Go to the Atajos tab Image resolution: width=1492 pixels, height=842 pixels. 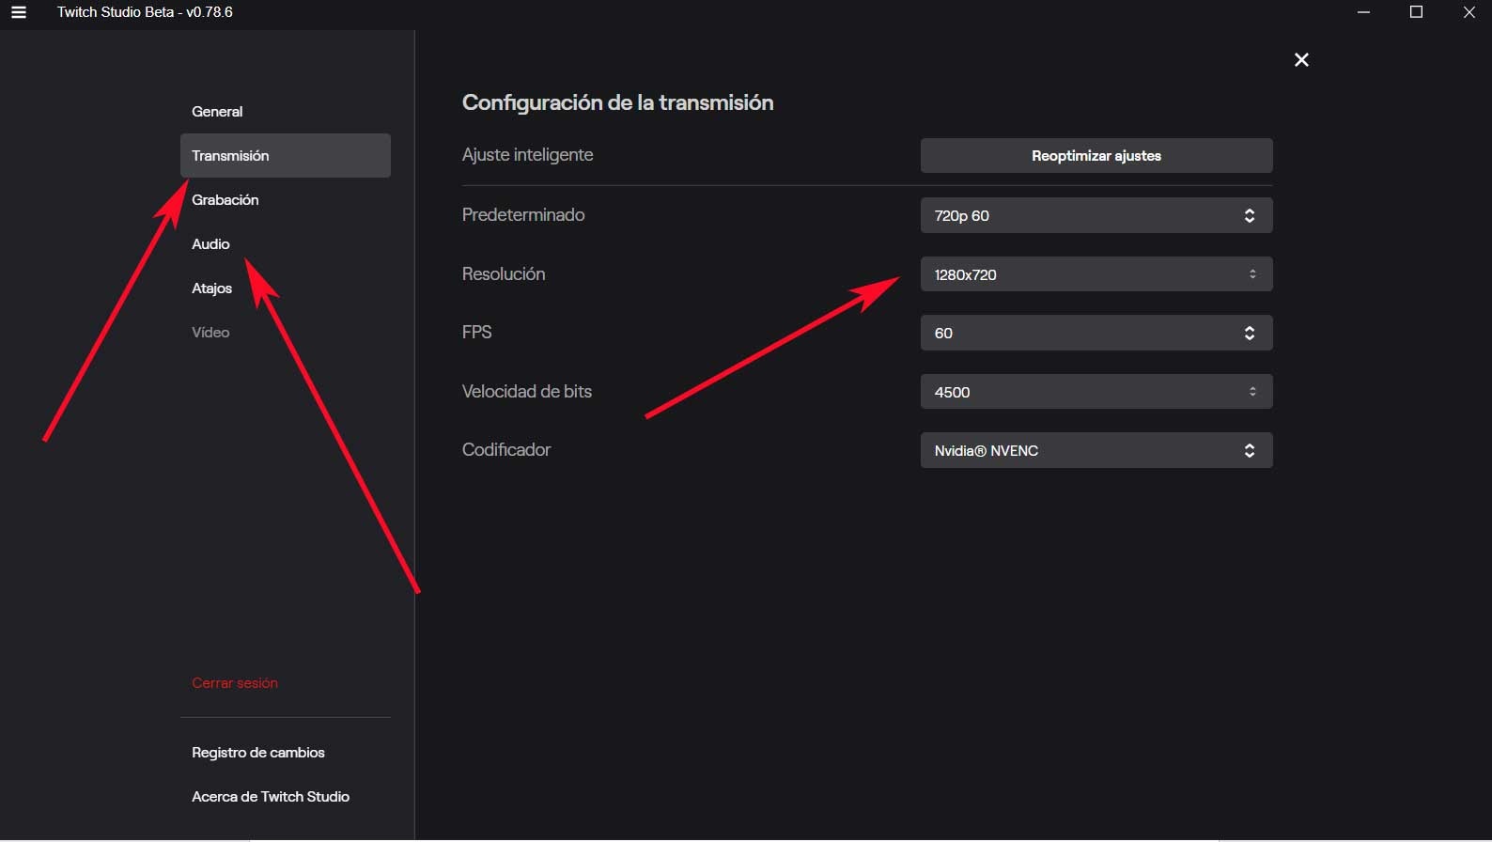211,288
